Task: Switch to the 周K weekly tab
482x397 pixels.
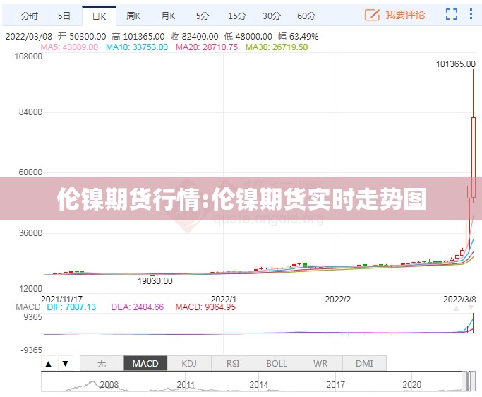Action: tap(133, 16)
